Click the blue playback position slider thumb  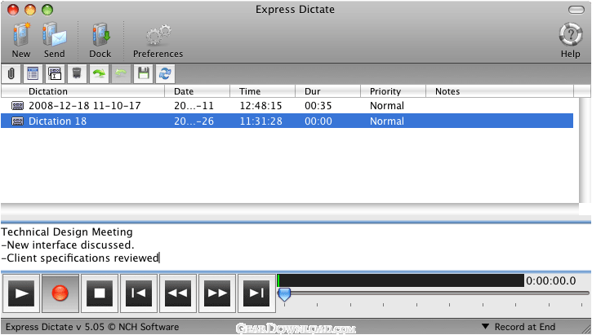coord(284,295)
